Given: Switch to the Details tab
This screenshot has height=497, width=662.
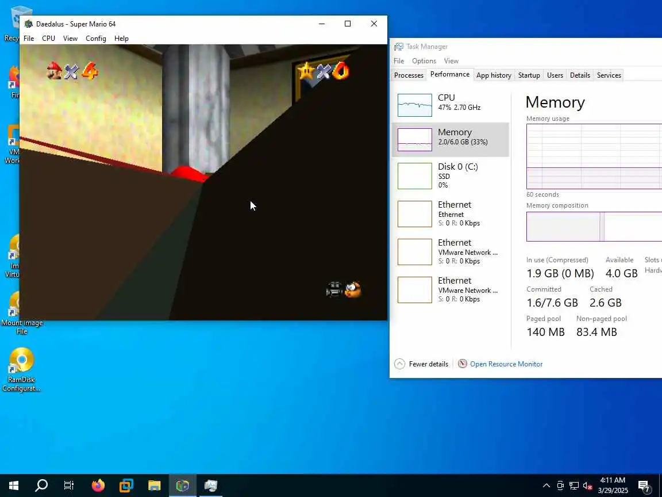Looking at the screenshot, I should 580,75.
